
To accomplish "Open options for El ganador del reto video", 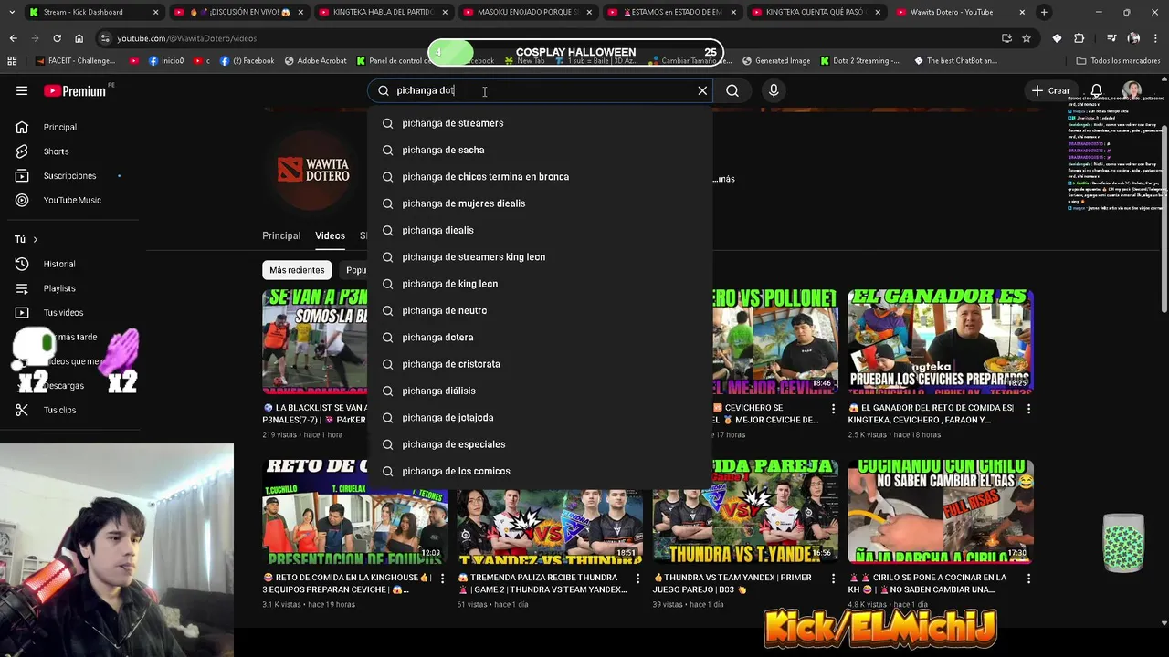I will coord(1028,409).
